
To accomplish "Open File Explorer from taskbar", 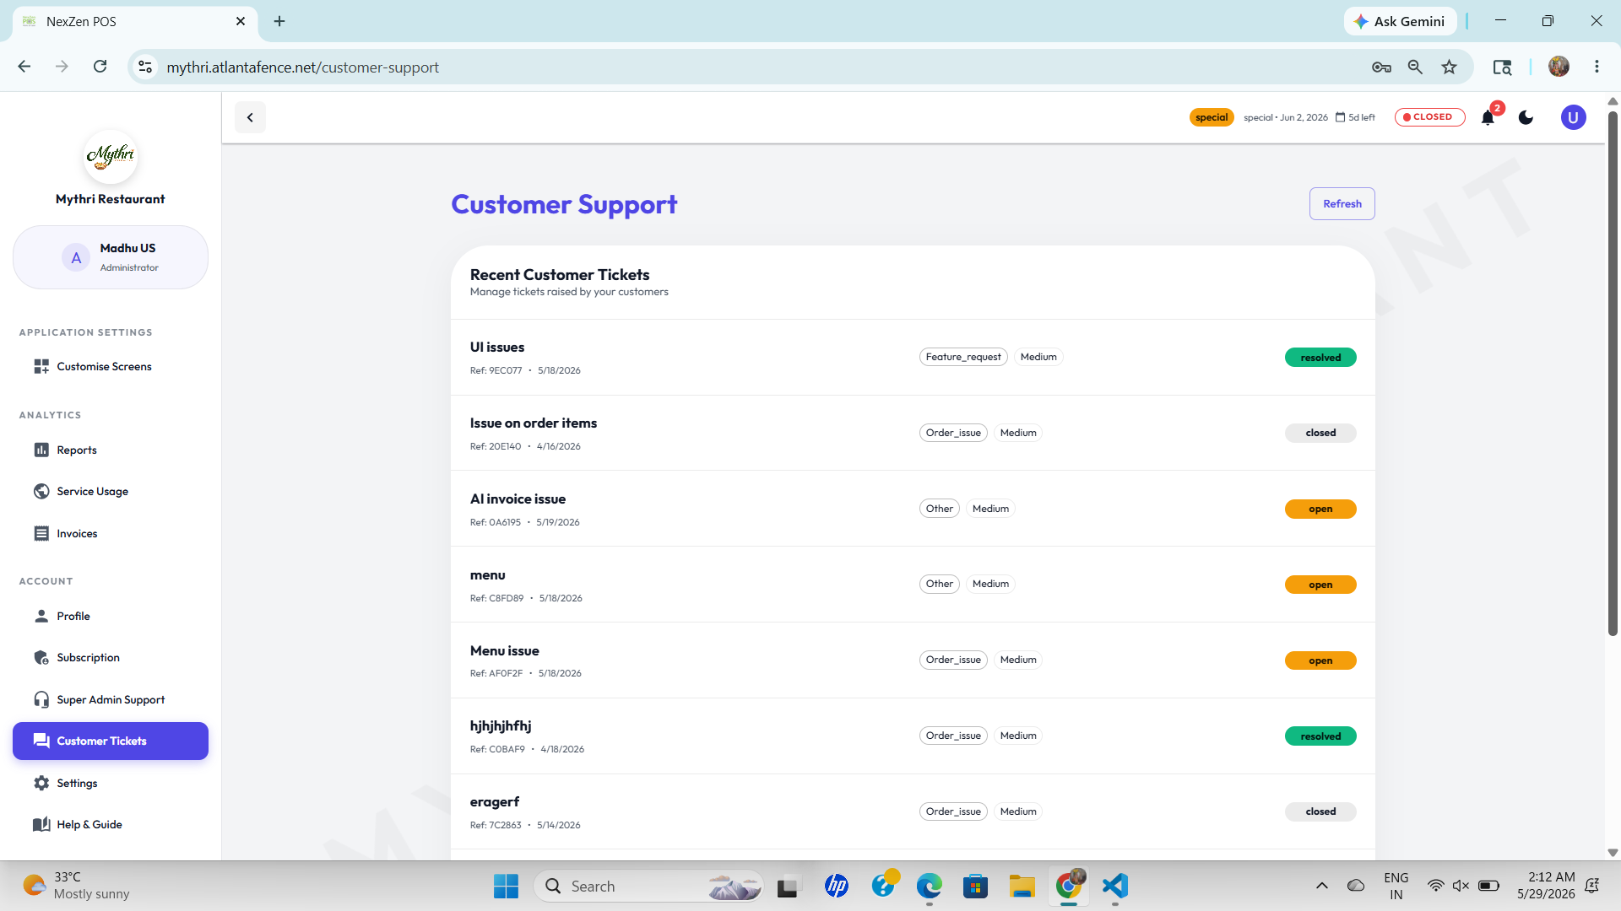I will click(x=1022, y=886).
